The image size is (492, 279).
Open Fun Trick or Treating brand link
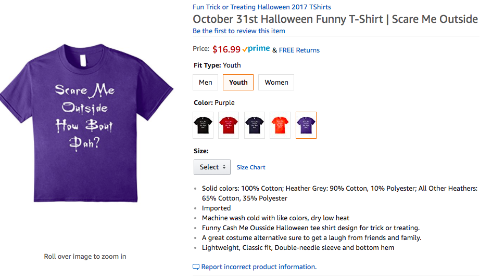point(262,7)
